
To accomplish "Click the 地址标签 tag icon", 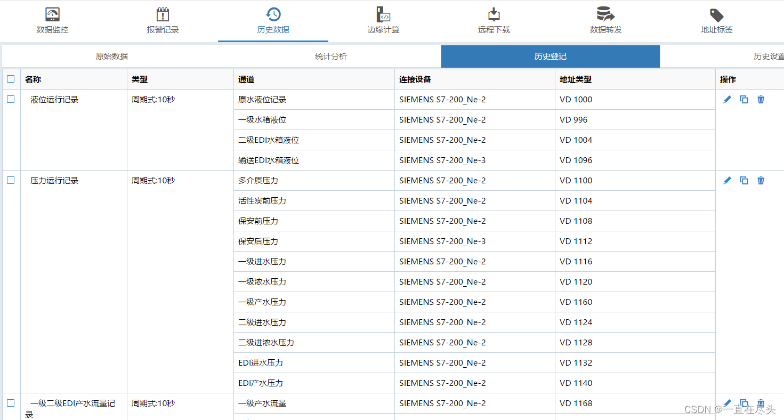I will pos(717,15).
